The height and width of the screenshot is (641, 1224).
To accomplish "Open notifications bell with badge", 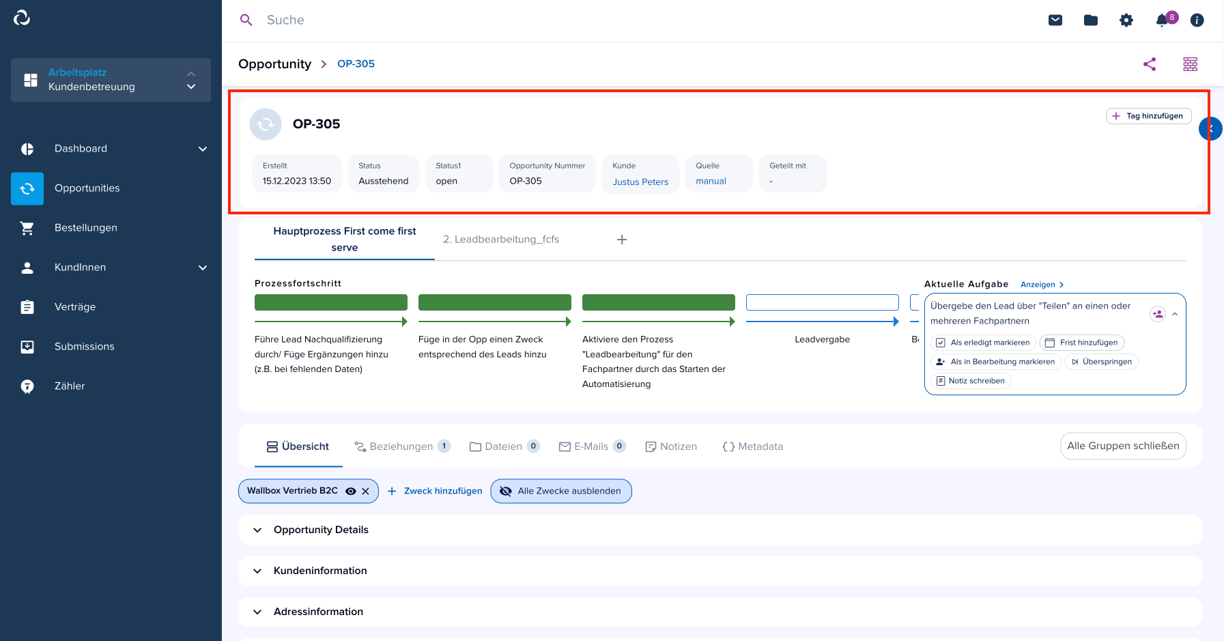I will click(1163, 20).
